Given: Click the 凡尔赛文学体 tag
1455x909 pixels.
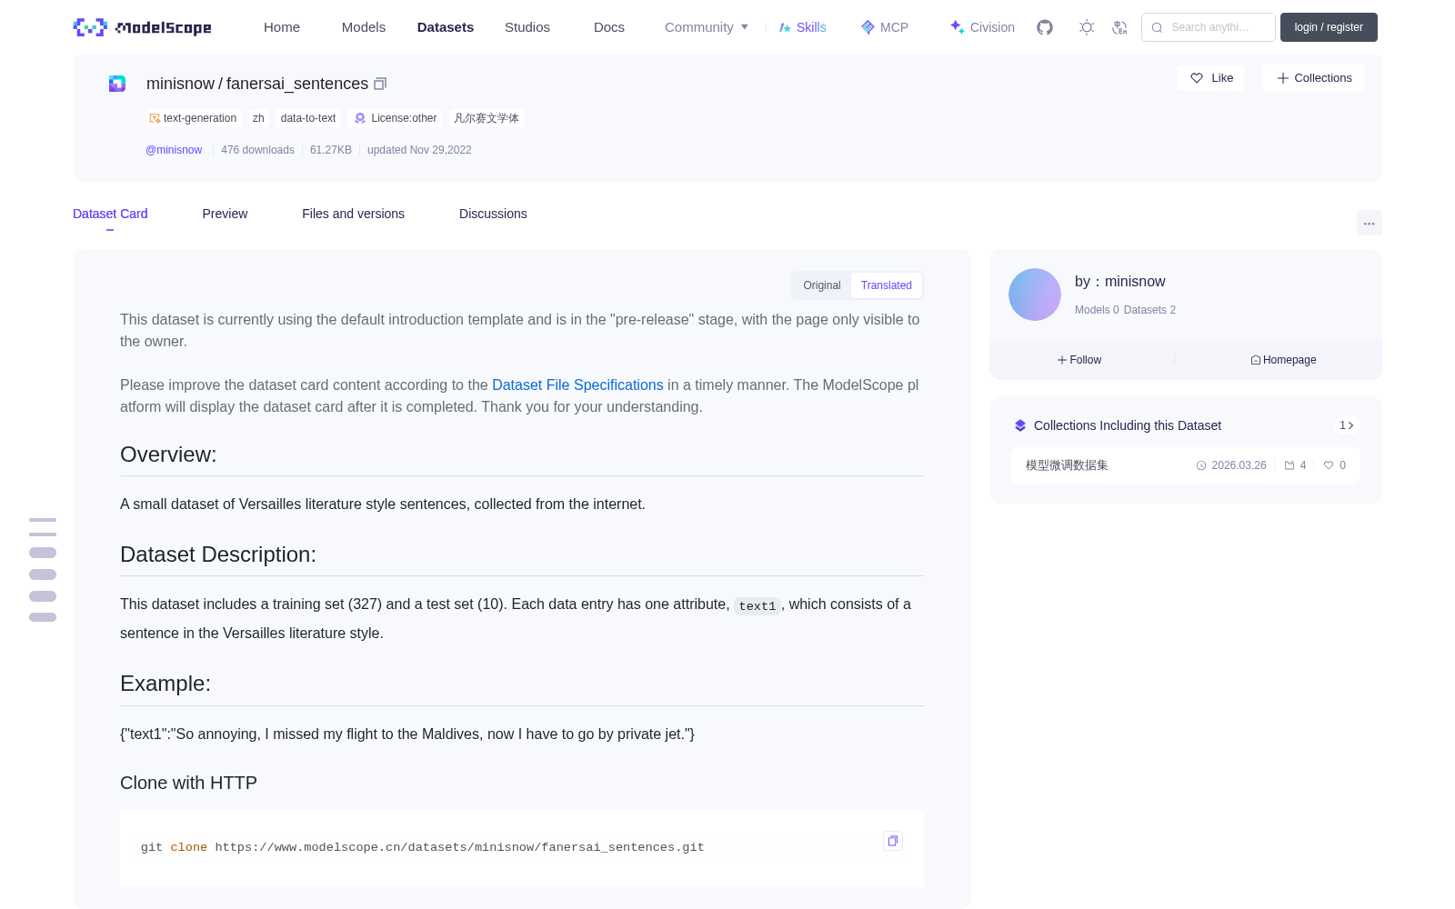Looking at the screenshot, I should [487, 118].
